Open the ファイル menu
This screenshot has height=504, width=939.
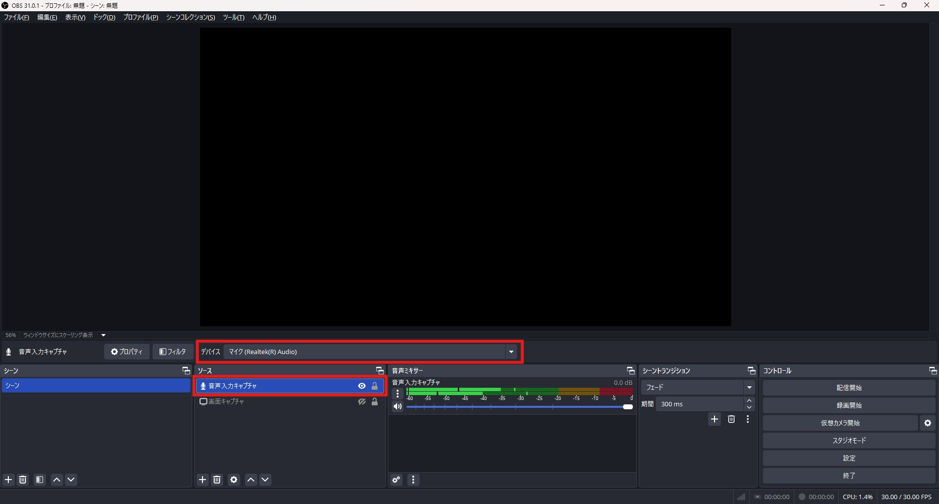pos(16,17)
